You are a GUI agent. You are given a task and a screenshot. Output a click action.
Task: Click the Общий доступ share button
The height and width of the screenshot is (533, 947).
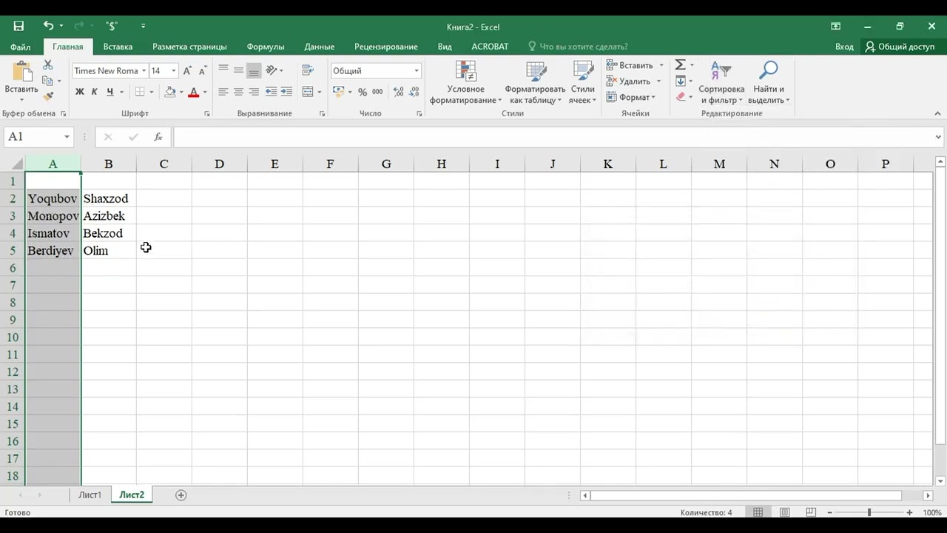(x=900, y=47)
